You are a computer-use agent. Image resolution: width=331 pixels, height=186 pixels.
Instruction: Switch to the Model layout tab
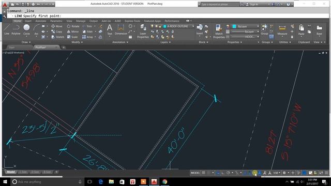pos(11,172)
